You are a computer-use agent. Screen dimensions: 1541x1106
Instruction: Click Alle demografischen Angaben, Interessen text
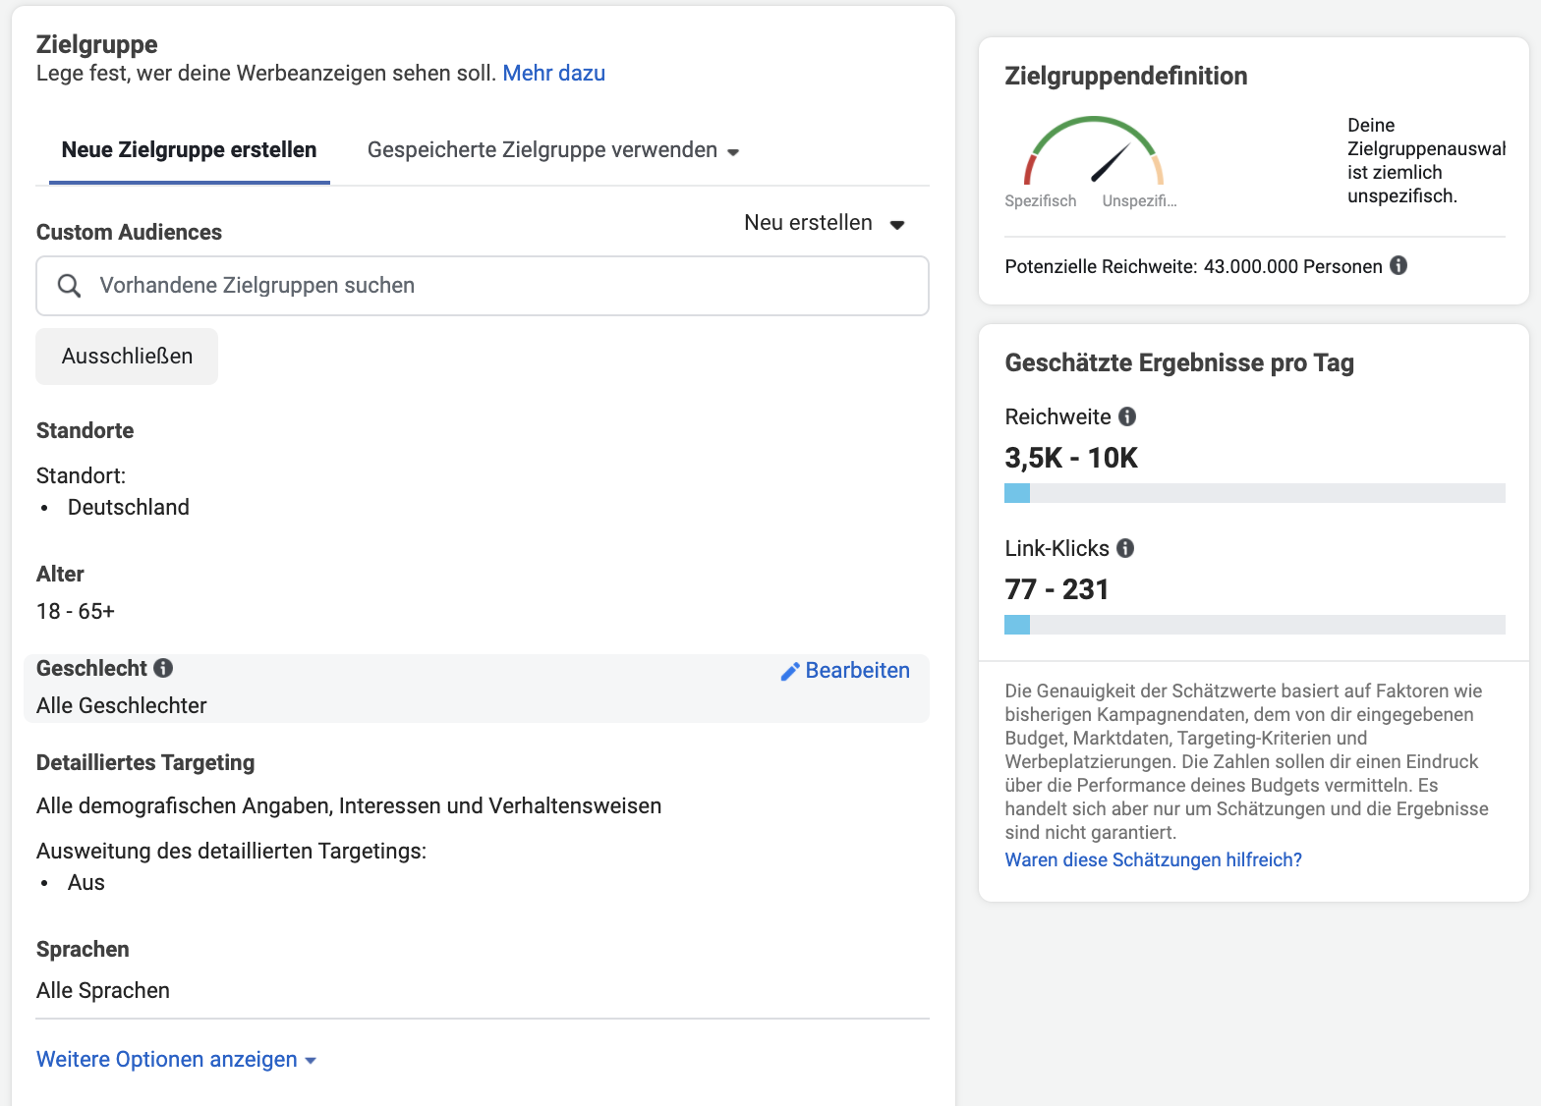349,806
